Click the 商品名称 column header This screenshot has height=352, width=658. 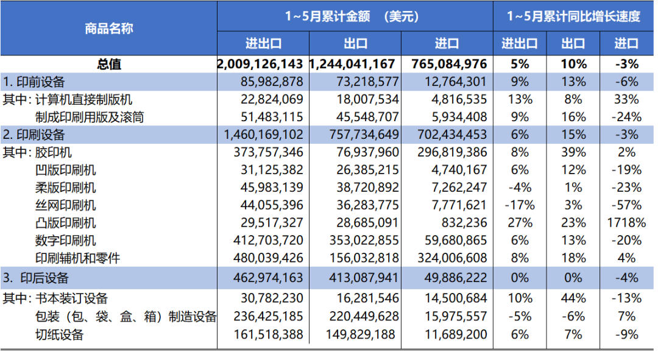click(108, 28)
